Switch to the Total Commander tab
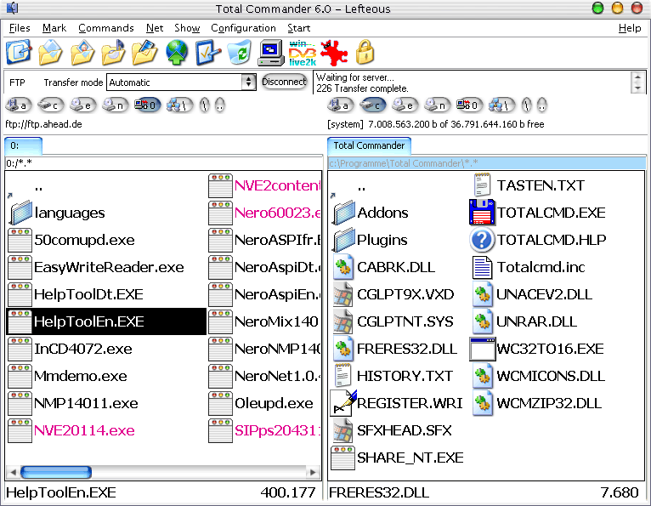 click(369, 145)
